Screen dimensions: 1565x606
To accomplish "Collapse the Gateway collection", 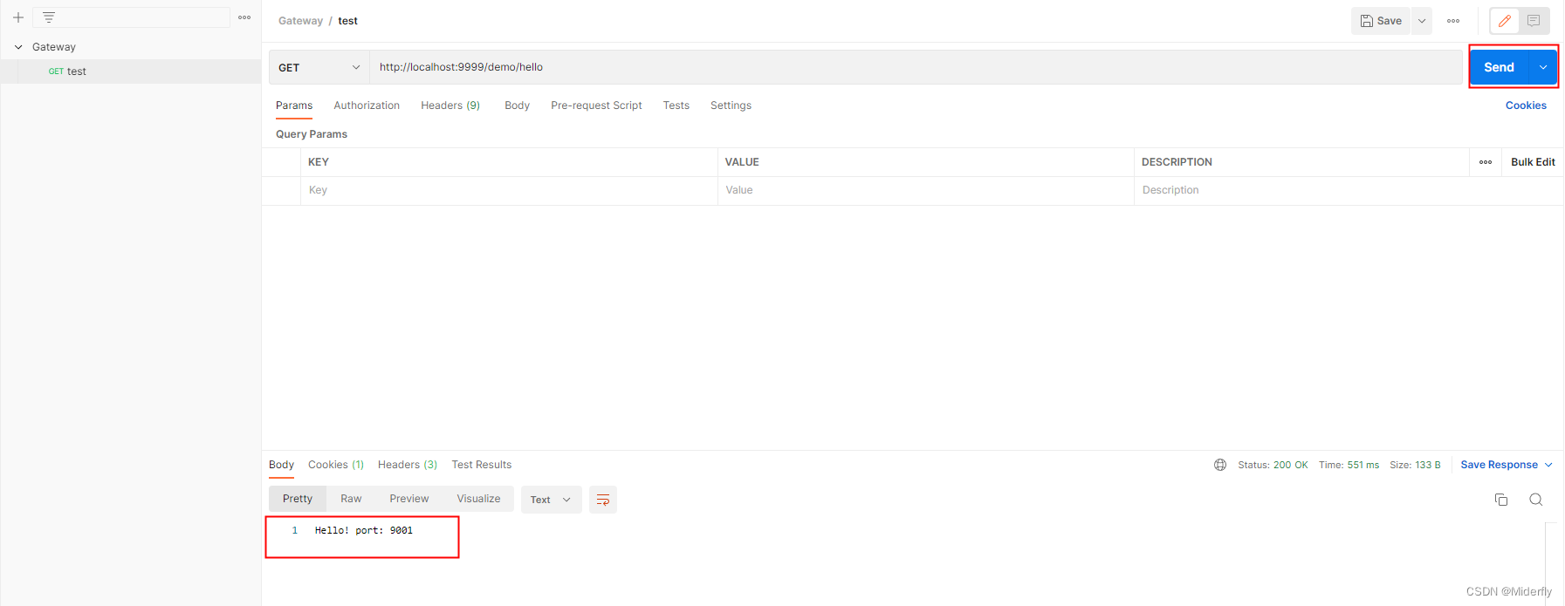I will click(x=18, y=47).
